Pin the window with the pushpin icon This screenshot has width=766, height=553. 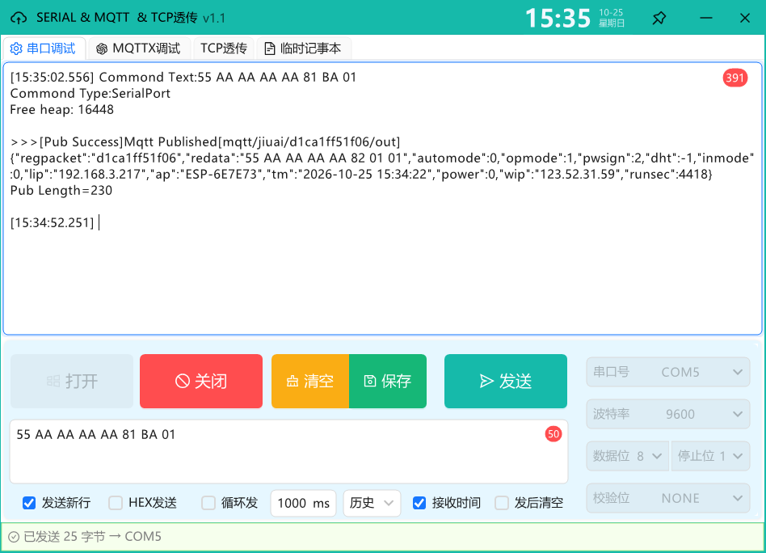(x=659, y=18)
